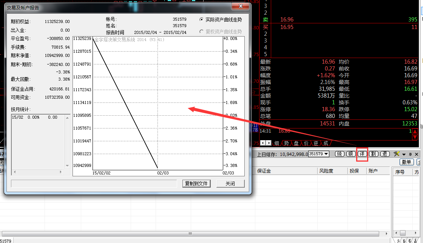Select 实际资产曲线走势 radio button
Image resolution: width=423 pixels, height=243 pixels.
[x=202, y=20]
